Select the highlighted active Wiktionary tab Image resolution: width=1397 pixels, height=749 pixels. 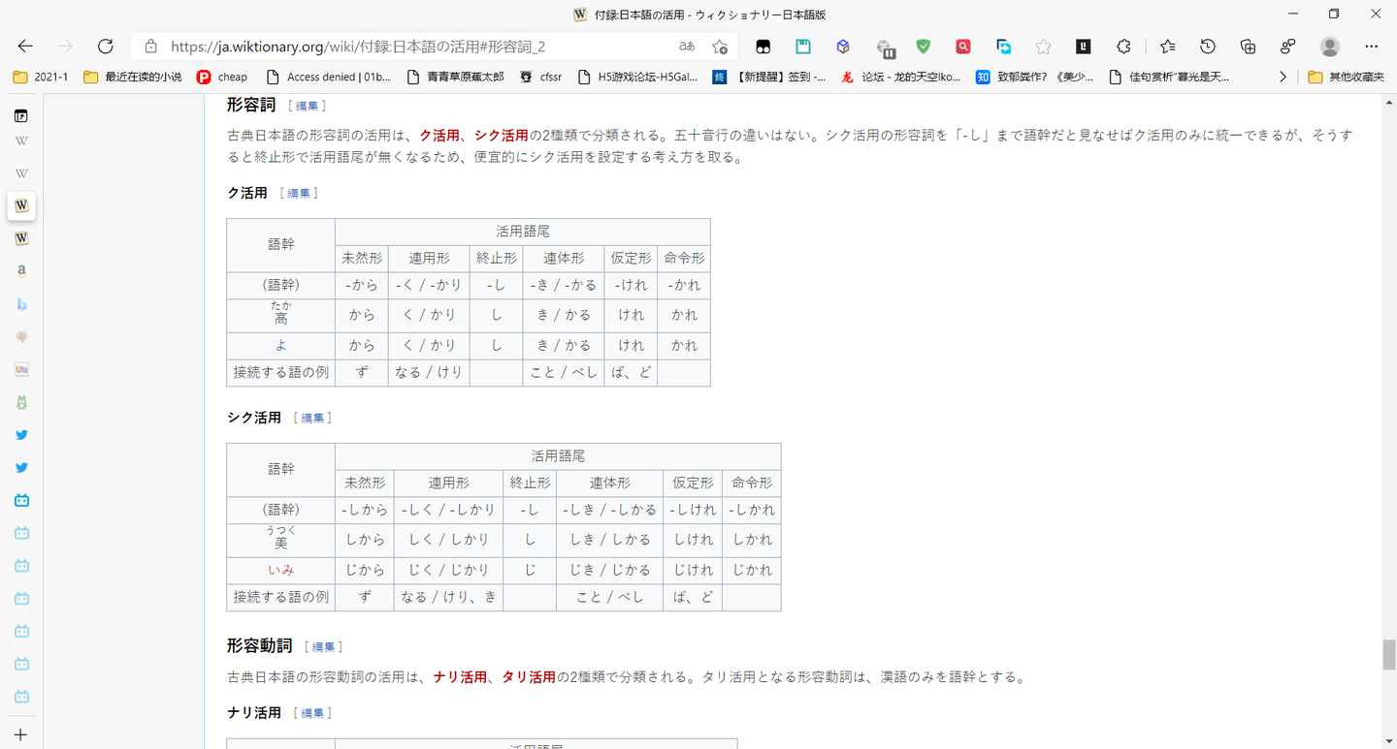21,205
